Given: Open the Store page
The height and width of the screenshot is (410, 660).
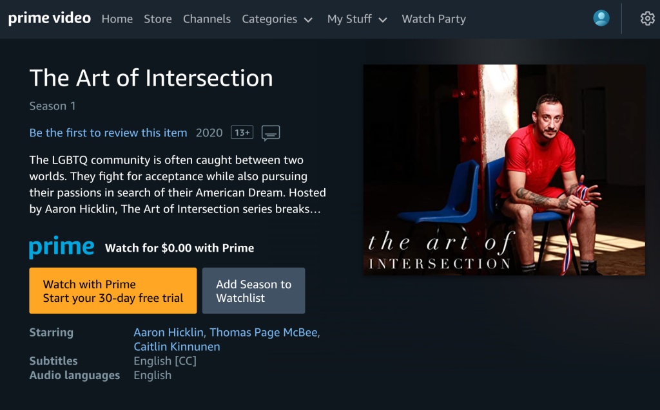Looking at the screenshot, I should (157, 19).
